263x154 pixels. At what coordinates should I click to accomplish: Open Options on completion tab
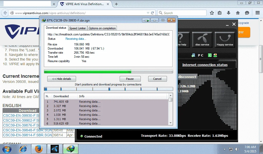pos(102,28)
